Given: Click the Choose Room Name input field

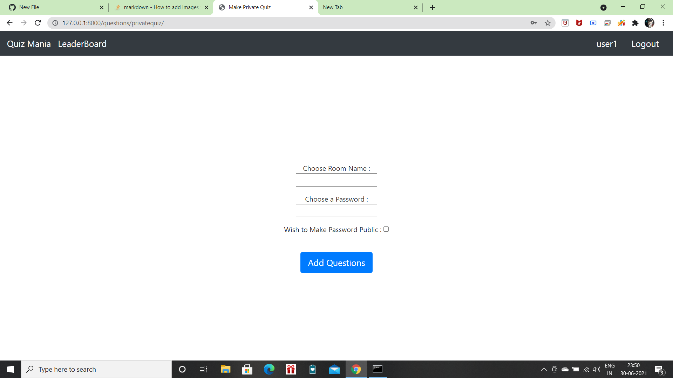Looking at the screenshot, I should pos(336,180).
